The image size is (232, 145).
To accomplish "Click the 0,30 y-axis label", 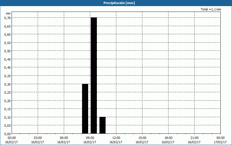I will (8, 84).
